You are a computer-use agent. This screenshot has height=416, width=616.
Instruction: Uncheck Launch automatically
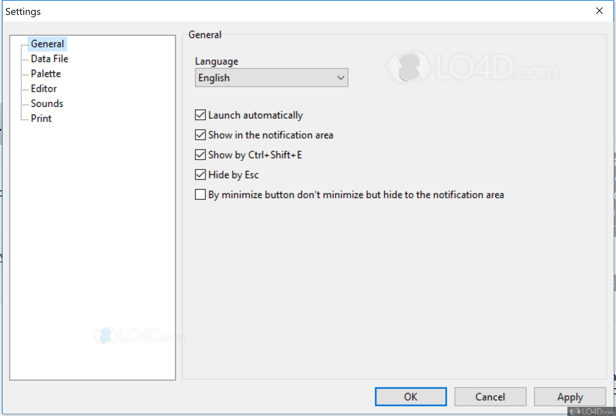click(200, 115)
